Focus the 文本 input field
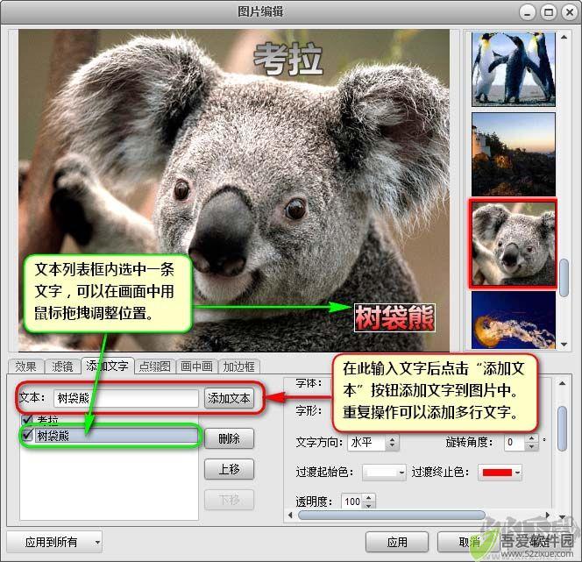This screenshot has height=562, width=582. (x=126, y=398)
